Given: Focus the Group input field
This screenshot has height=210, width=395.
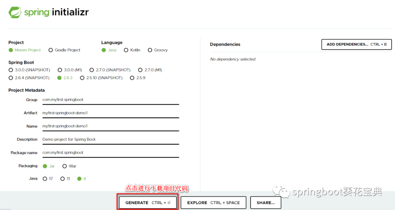Looking at the screenshot, I should click(x=110, y=100).
